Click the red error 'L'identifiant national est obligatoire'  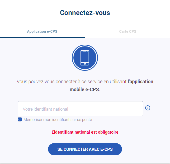coord(85,132)
